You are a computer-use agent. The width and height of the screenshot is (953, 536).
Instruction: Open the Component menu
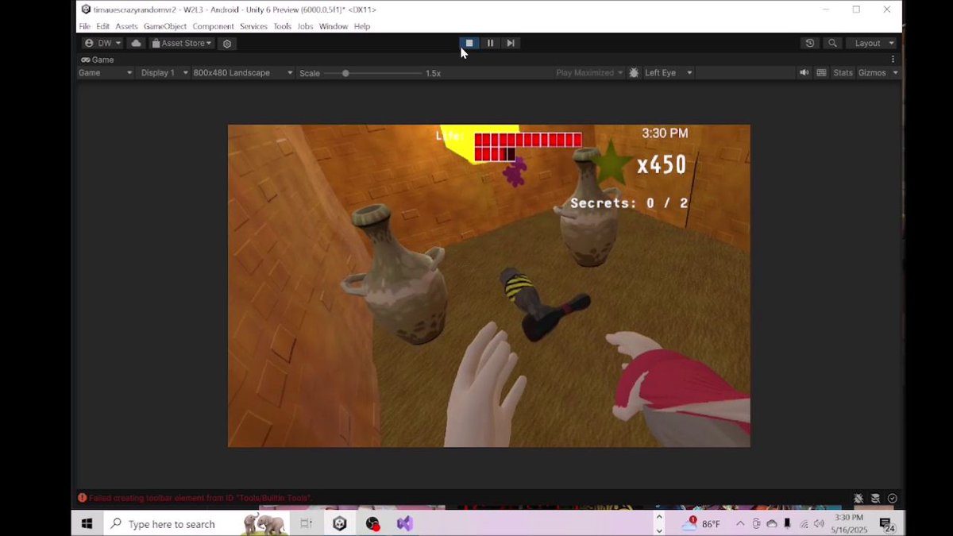click(213, 26)
